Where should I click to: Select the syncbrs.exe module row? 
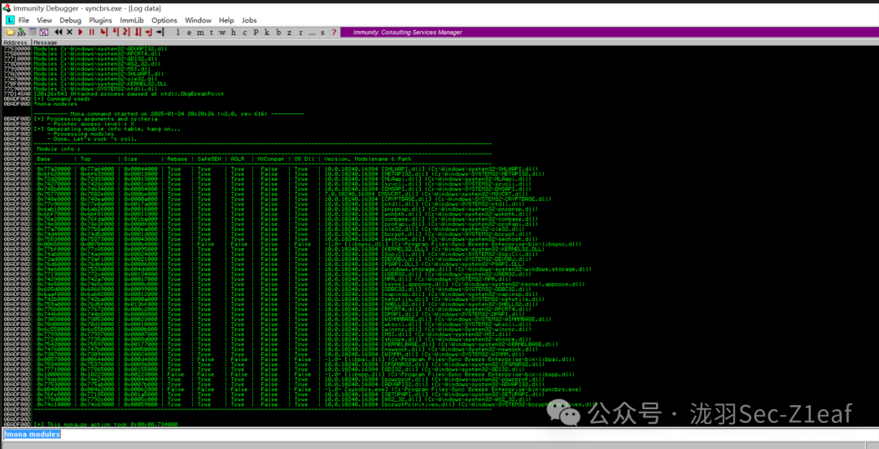[308, 389]
